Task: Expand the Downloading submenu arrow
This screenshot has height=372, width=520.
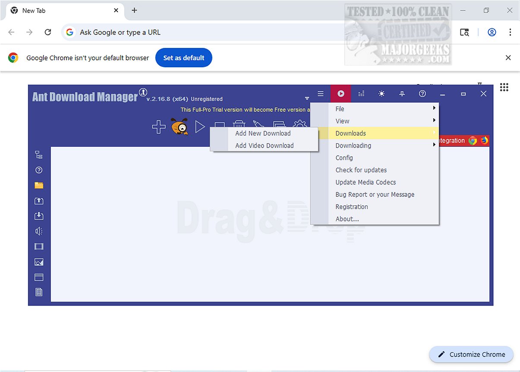Action: pyautogui.click(x=434, y=145)
